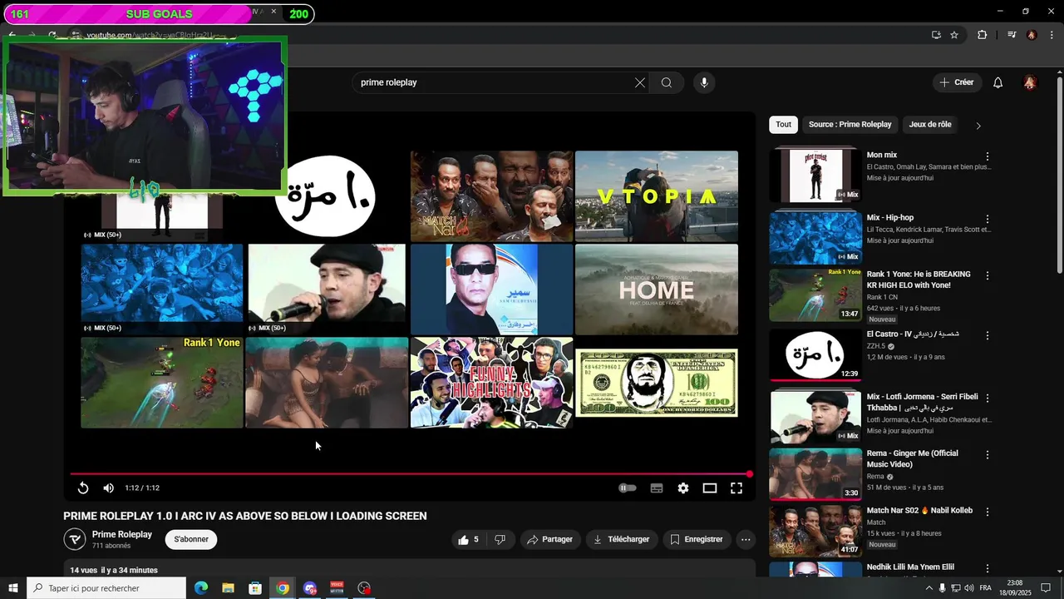Select the 'Source : Prime Roleplay' chip
The image size is (1064, 599).
850,125
